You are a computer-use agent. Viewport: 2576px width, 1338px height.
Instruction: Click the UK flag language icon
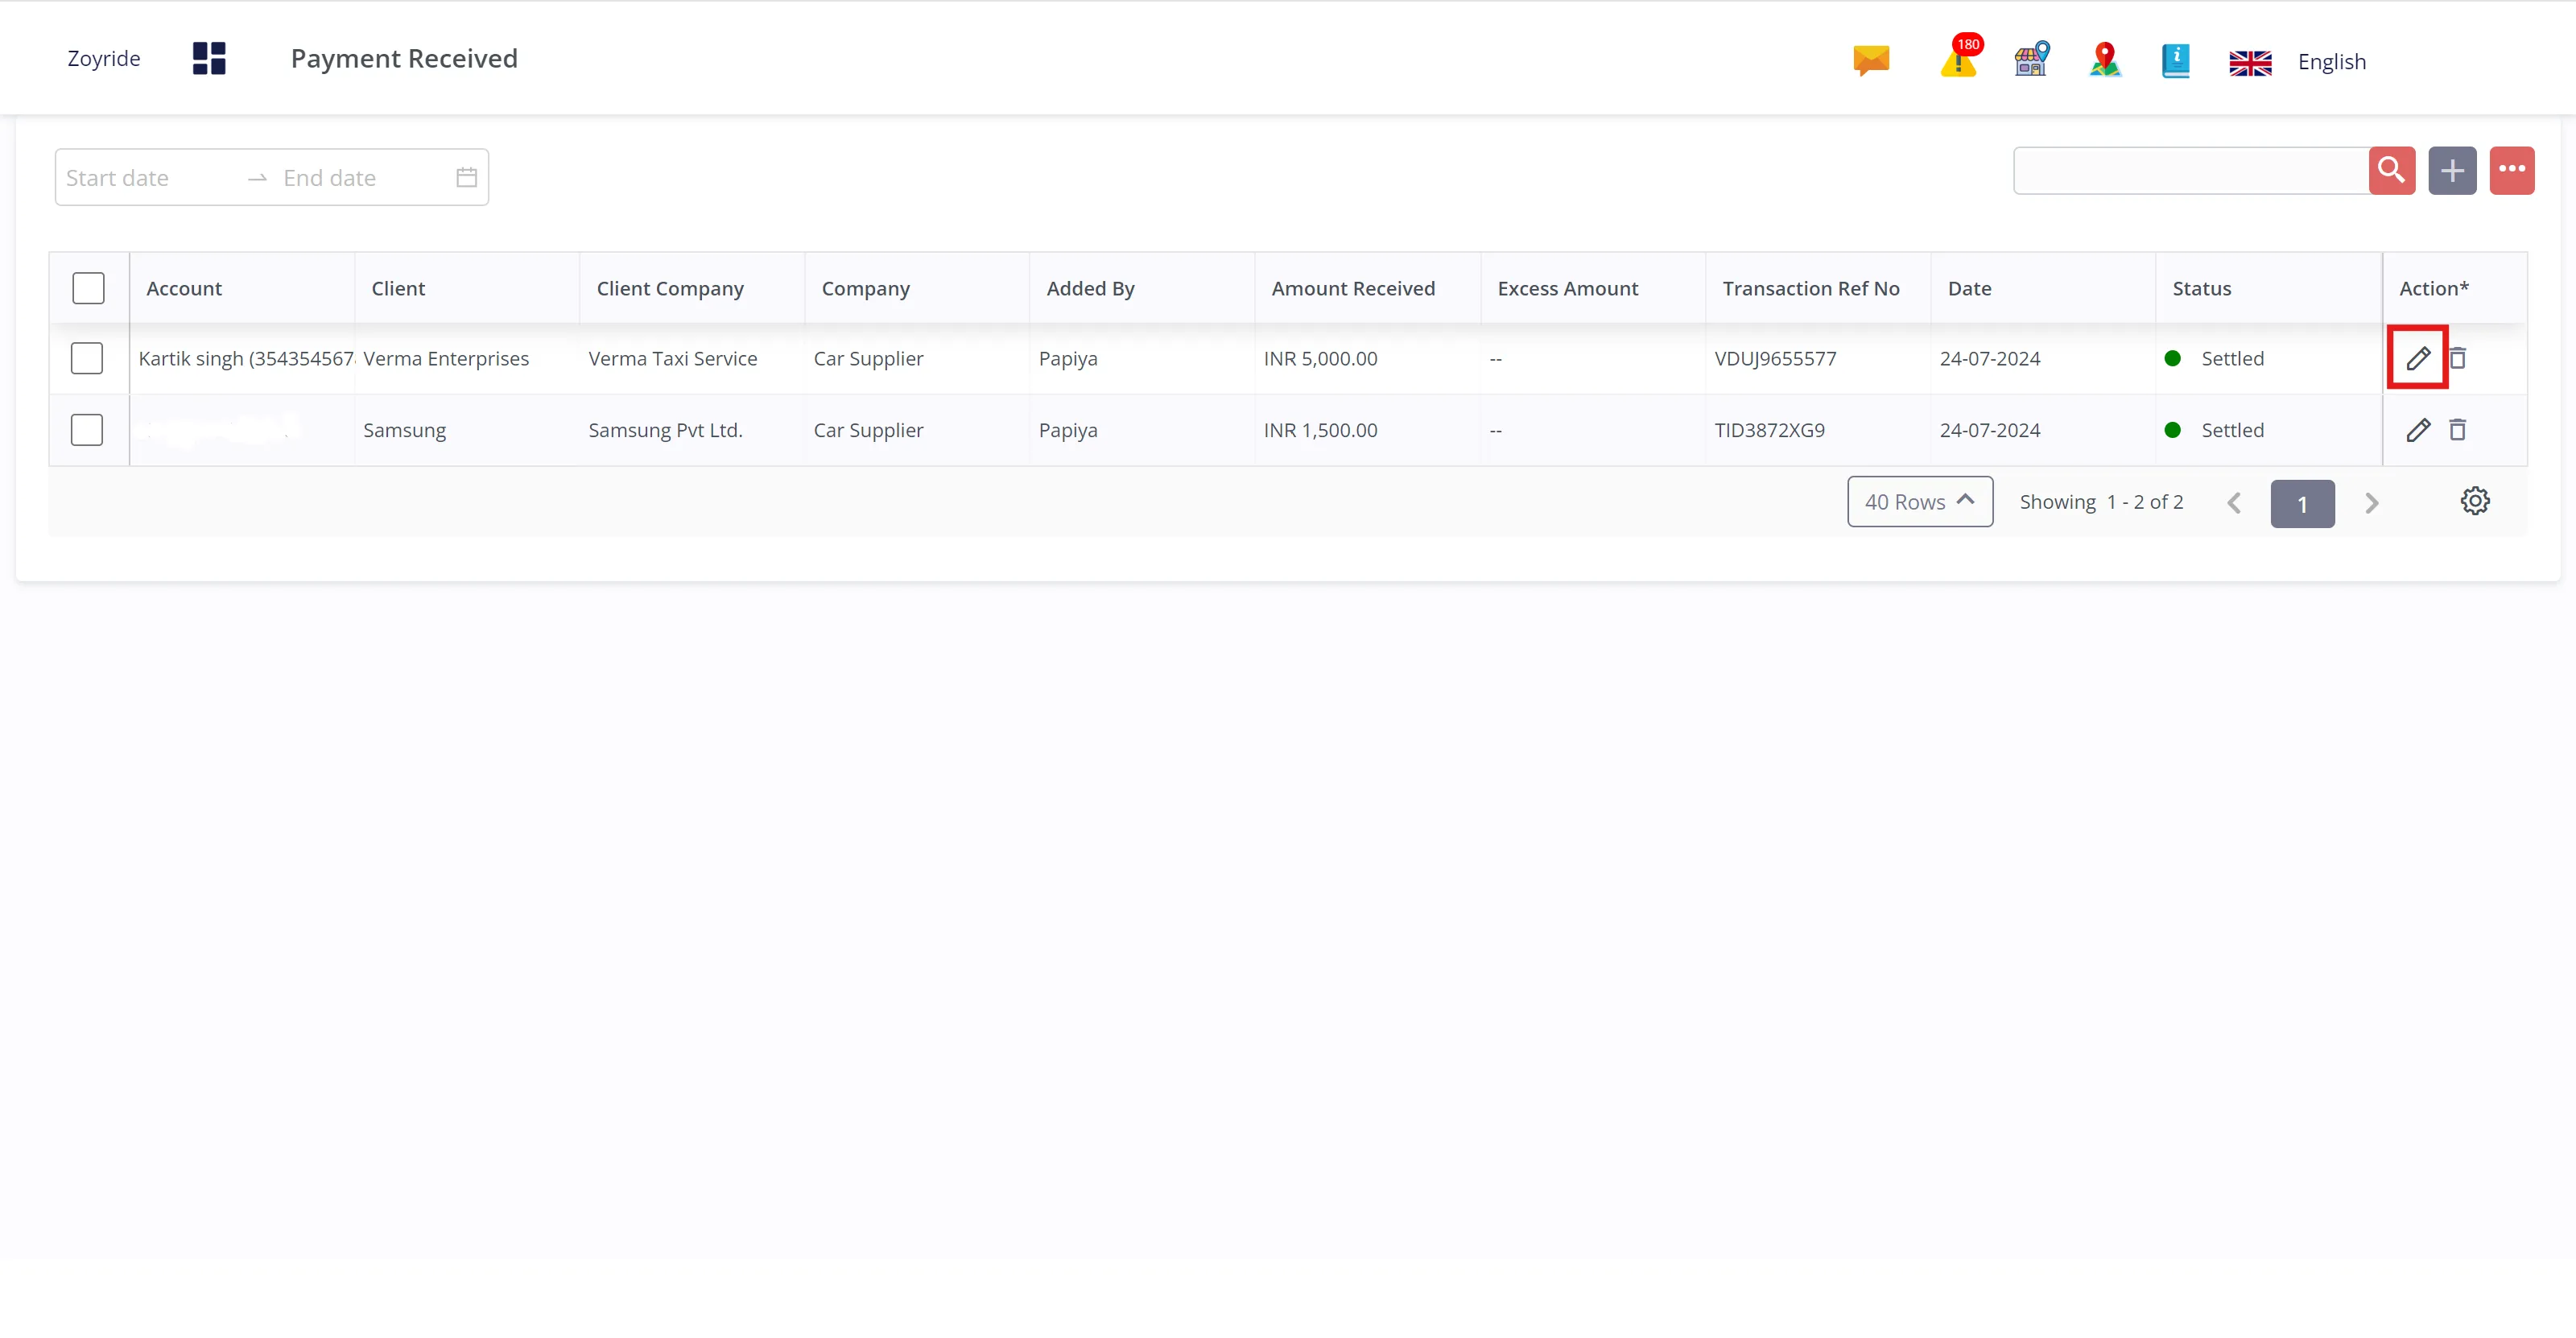(x=2250, y=62)
